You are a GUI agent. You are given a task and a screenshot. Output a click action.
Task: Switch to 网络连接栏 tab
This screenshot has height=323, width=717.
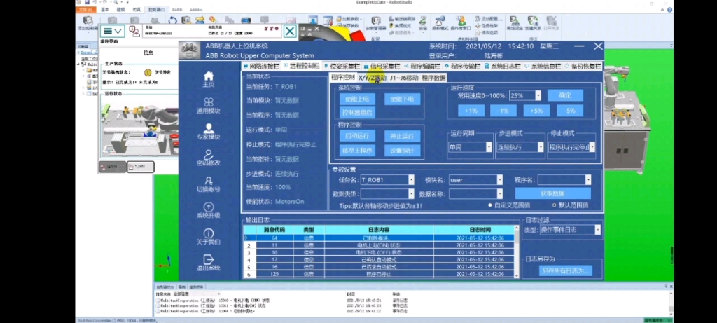pos(261,67)
